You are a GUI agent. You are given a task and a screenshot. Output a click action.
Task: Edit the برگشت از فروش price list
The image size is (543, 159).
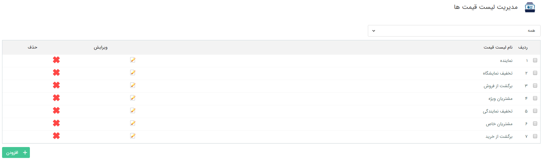tap(133, 85)
